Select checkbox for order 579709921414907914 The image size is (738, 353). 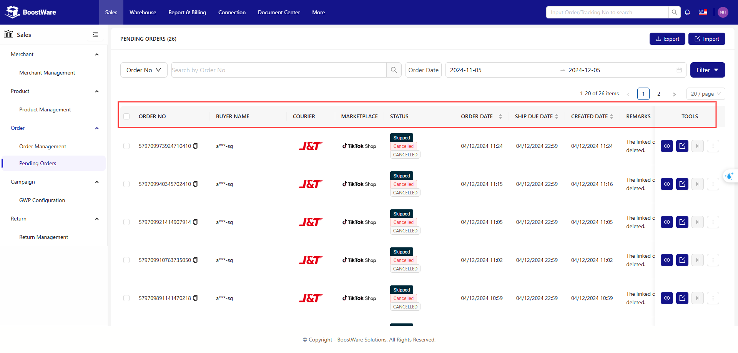pos(126,222)
